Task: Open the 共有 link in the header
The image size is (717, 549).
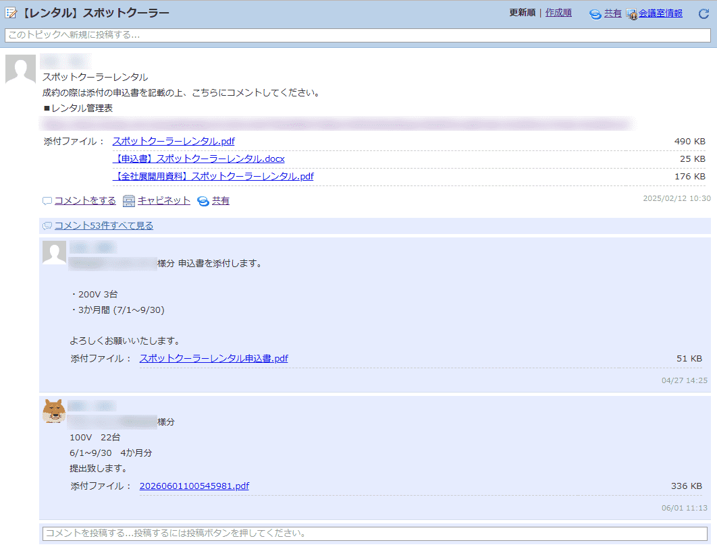Action: pos(613,13)
